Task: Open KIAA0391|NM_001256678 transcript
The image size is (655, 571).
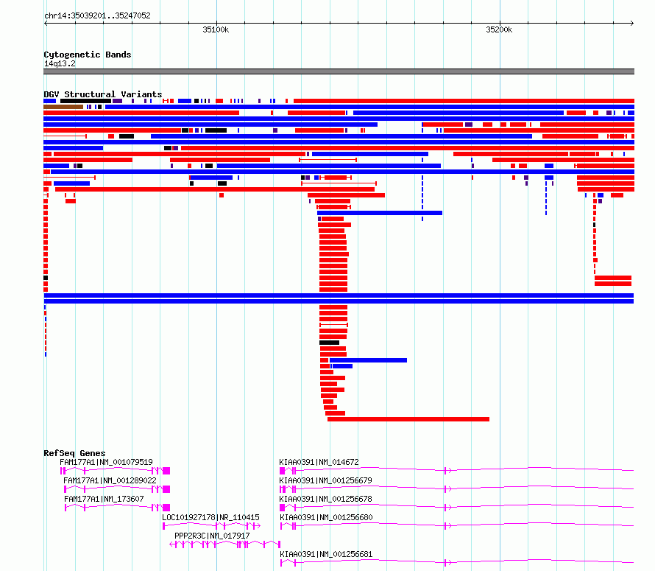Action: pyautogui.click(x=325, y=499)
